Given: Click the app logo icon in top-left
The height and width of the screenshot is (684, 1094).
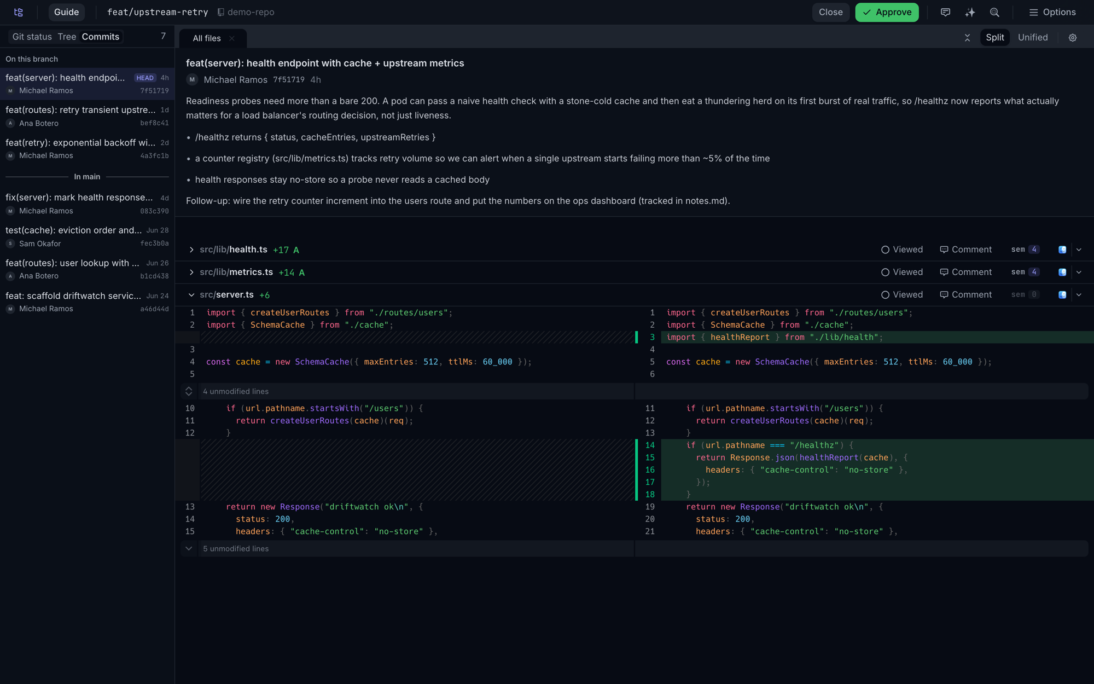Looking at the screenshot, I should coord(19,12).
